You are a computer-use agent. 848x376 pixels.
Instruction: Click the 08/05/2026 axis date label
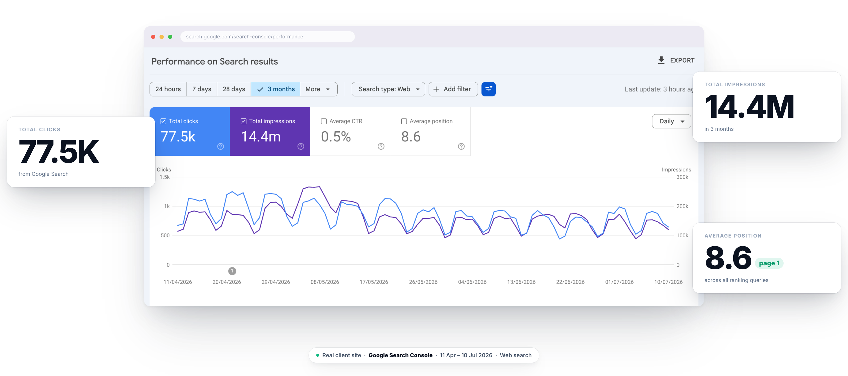(x=325, y=282)
